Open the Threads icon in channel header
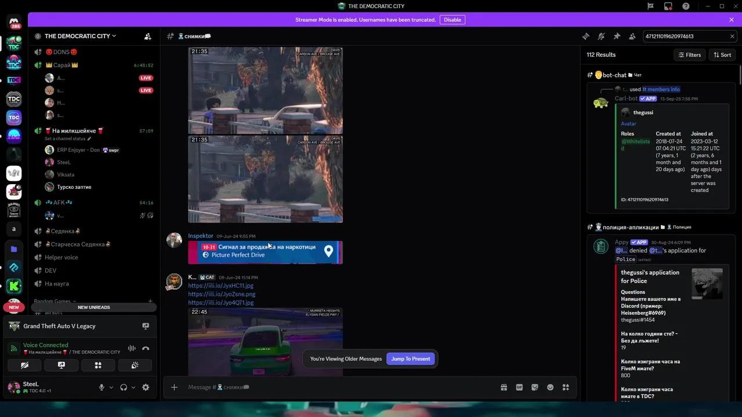 coord(585,36)
